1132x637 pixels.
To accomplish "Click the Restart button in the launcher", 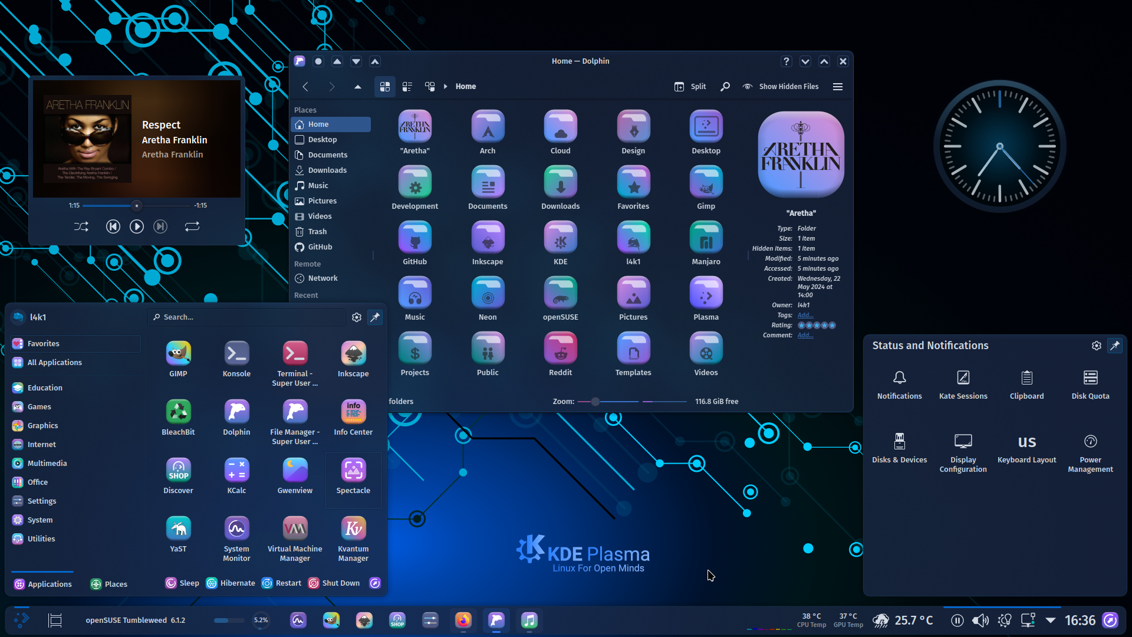I will click(x=281, y=583).
